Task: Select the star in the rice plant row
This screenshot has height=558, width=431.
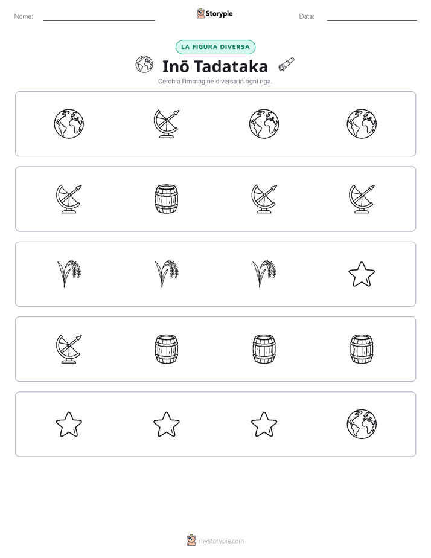Action: (362, 274)
